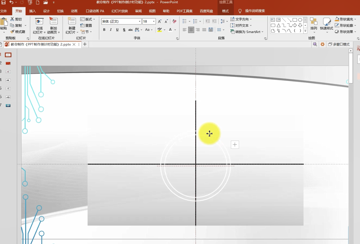360x244 pixels.
Task: Click Convert to SmartArt button
Action: 247,32
